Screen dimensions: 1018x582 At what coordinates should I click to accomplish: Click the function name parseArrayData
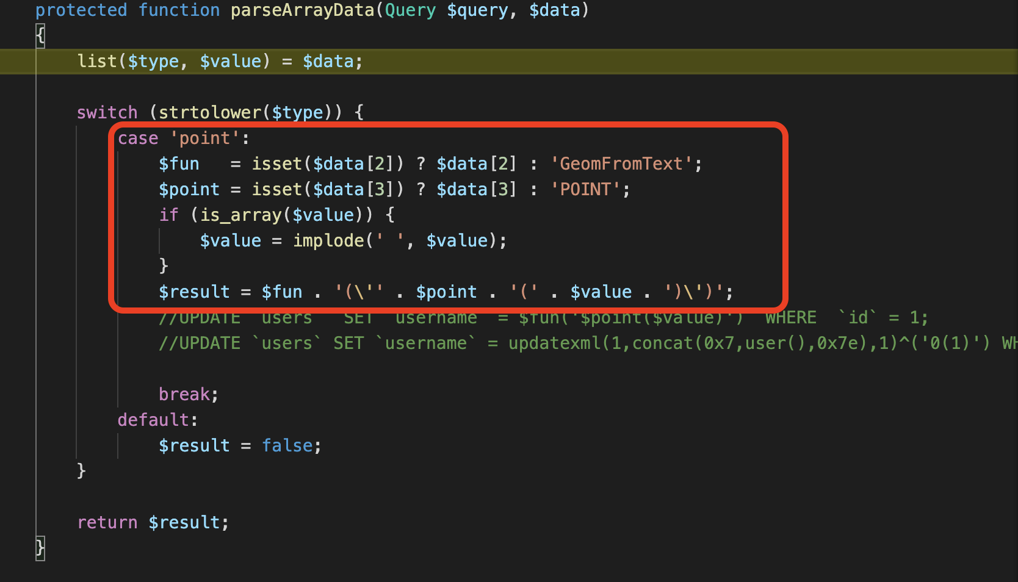[x=302, y=10]
